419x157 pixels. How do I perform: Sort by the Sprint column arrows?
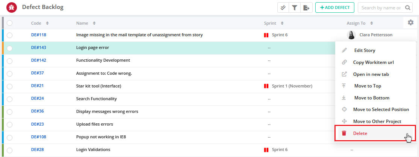pos(282,23)
